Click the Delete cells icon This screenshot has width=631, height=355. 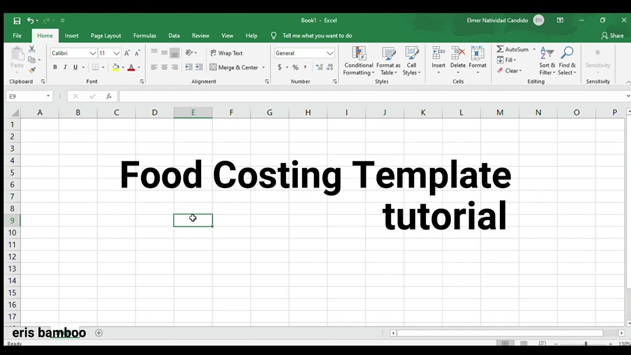[x=458, y=53]
